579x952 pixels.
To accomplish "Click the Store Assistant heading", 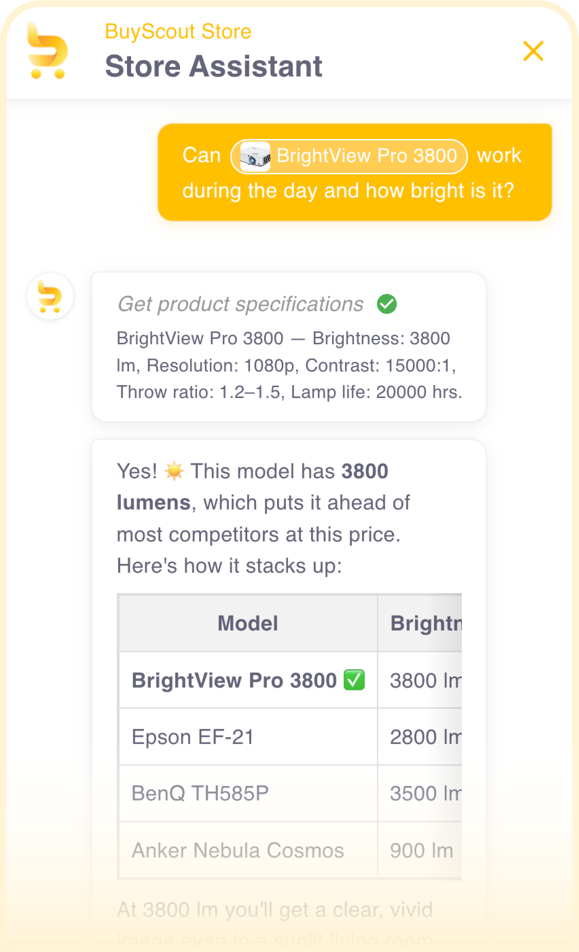I will click(214, 66).
